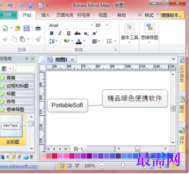Toggle italic formatting
This screenshot has width=189, height=174.
60,33
